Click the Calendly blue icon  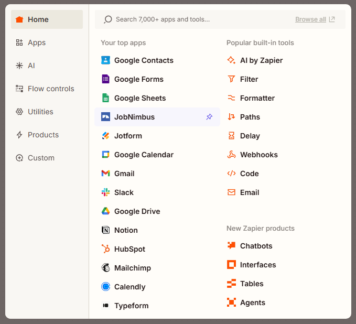(105, 287)
